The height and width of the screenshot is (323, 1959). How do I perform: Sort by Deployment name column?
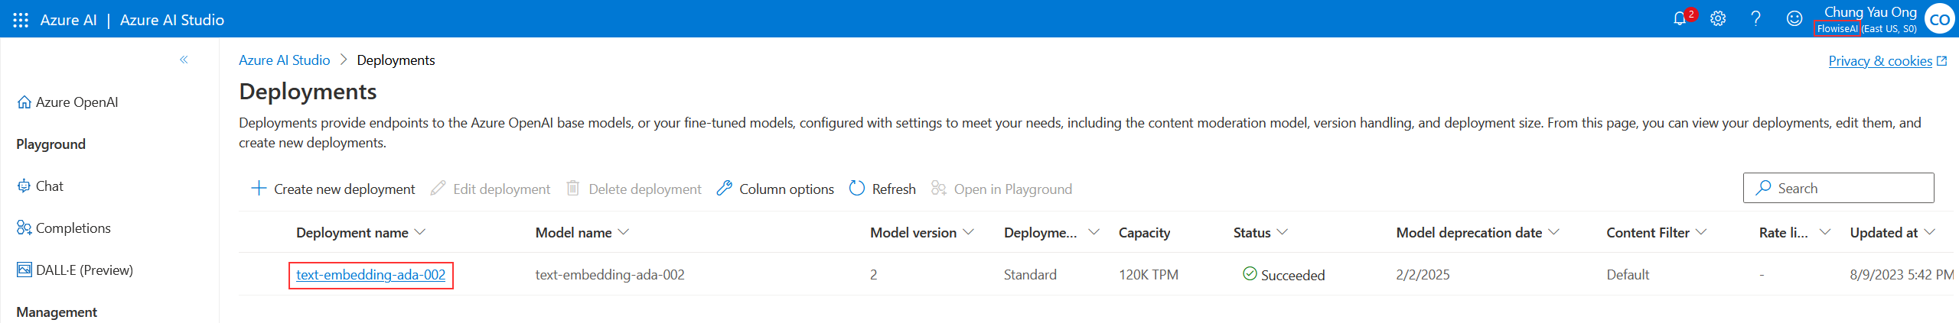click(x=352, y=233)
